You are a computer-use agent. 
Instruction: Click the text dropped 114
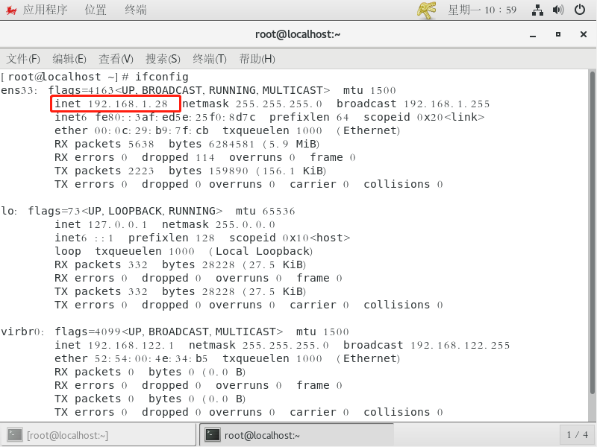[178, 157]
